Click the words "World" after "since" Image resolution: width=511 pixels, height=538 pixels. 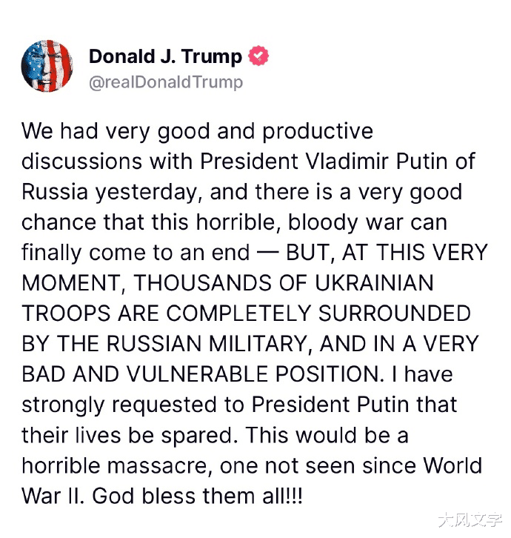[x=452, y=465]
